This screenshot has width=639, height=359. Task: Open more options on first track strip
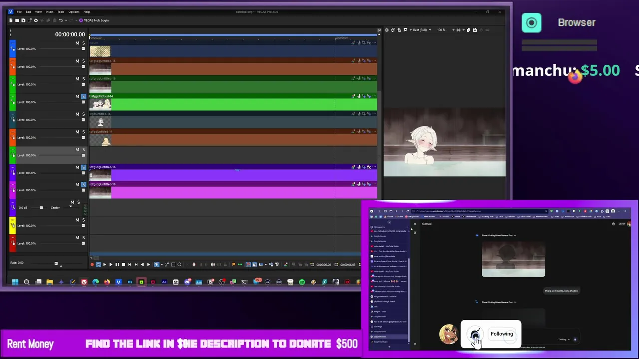click(x=374, y=43)
